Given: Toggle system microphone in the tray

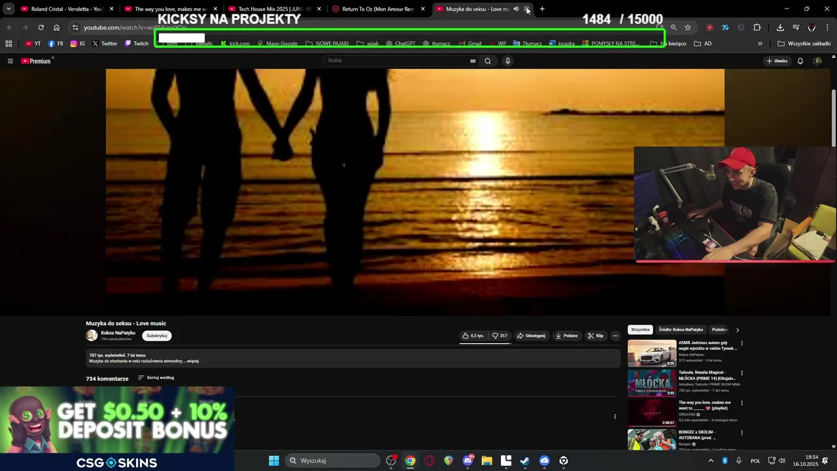Looking at the screenshot, I should point(739,461).
